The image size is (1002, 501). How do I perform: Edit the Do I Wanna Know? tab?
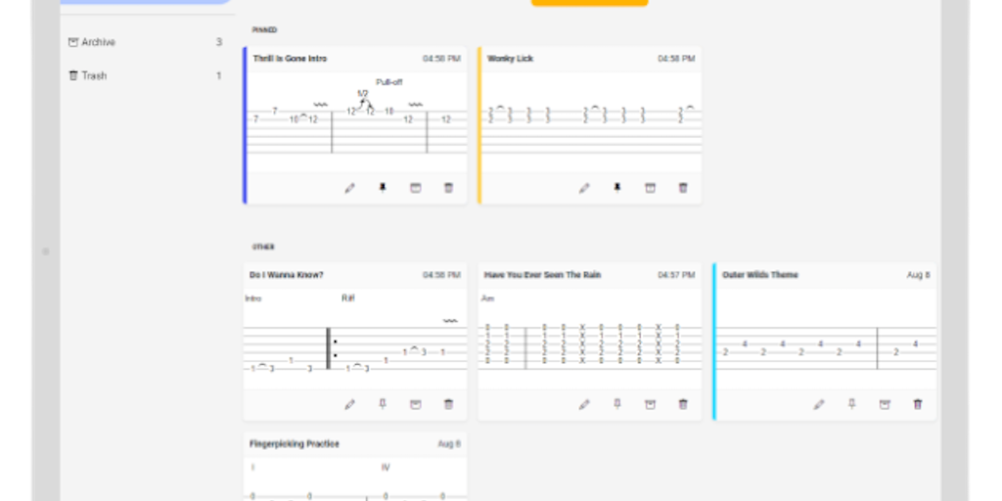click(x=349, y=404)
